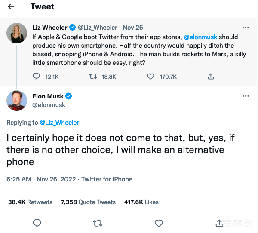Open more options on Elon Musk's tweet

tap(246, 96)
